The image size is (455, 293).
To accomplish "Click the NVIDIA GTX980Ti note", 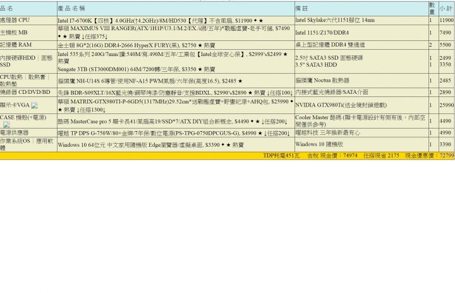I will [x=341, y=105].
